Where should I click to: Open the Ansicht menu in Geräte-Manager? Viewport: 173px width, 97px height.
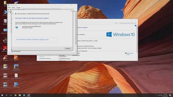pyautogui.click(x=18, y=8)
